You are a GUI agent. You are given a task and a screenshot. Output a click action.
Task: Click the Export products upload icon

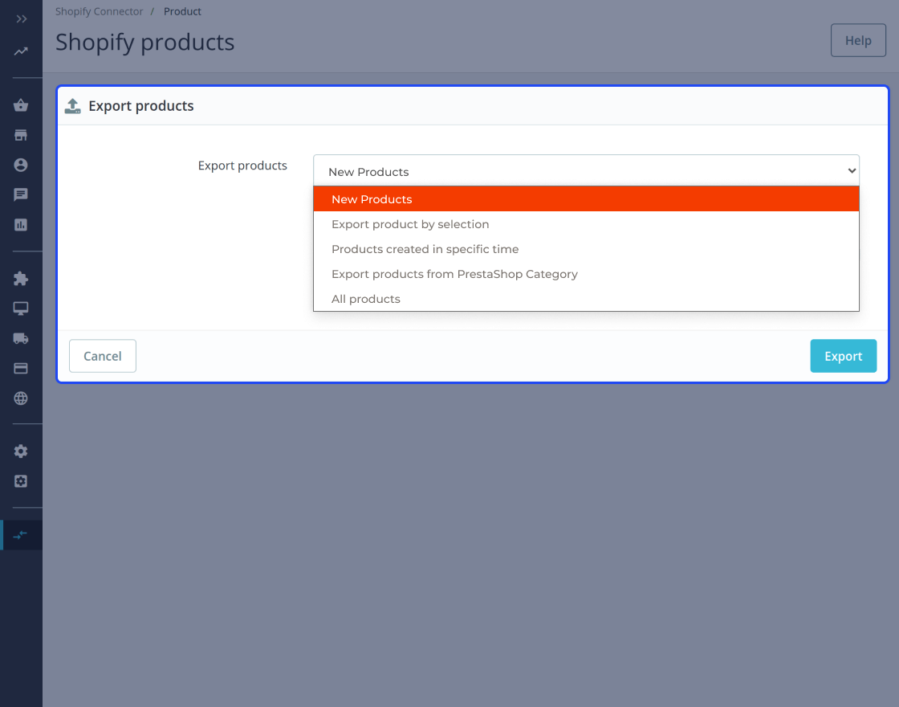[73, 106]
